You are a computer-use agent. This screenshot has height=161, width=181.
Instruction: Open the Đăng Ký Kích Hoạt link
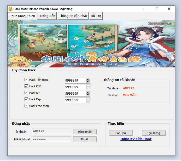(x=136, y=139)
